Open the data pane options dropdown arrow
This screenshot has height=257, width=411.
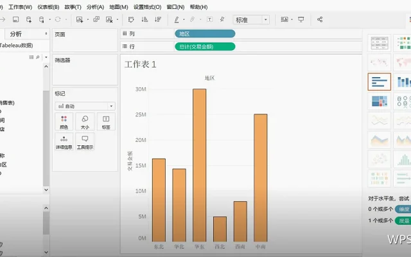coord(46,57)
